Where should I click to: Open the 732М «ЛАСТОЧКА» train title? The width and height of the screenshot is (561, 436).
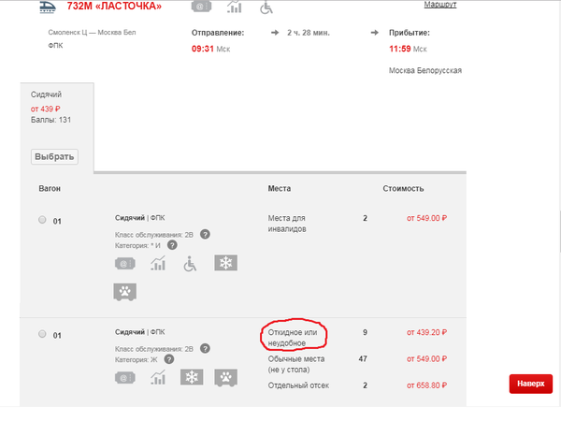click(114, 7)
